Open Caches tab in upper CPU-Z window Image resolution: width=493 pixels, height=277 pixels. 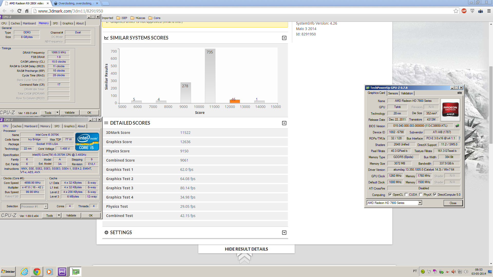click(15, 23)
